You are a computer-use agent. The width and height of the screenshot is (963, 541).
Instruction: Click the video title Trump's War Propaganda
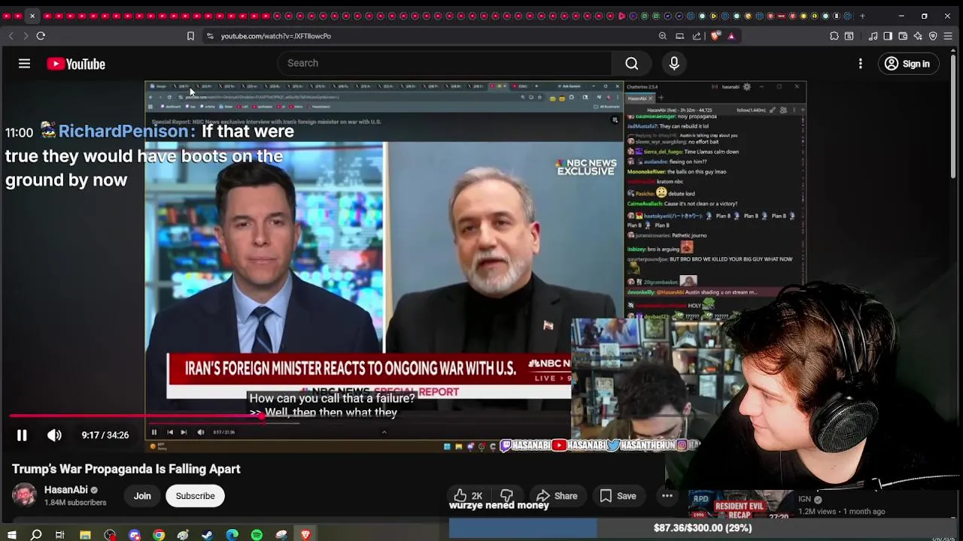click(x=126, y=469)
